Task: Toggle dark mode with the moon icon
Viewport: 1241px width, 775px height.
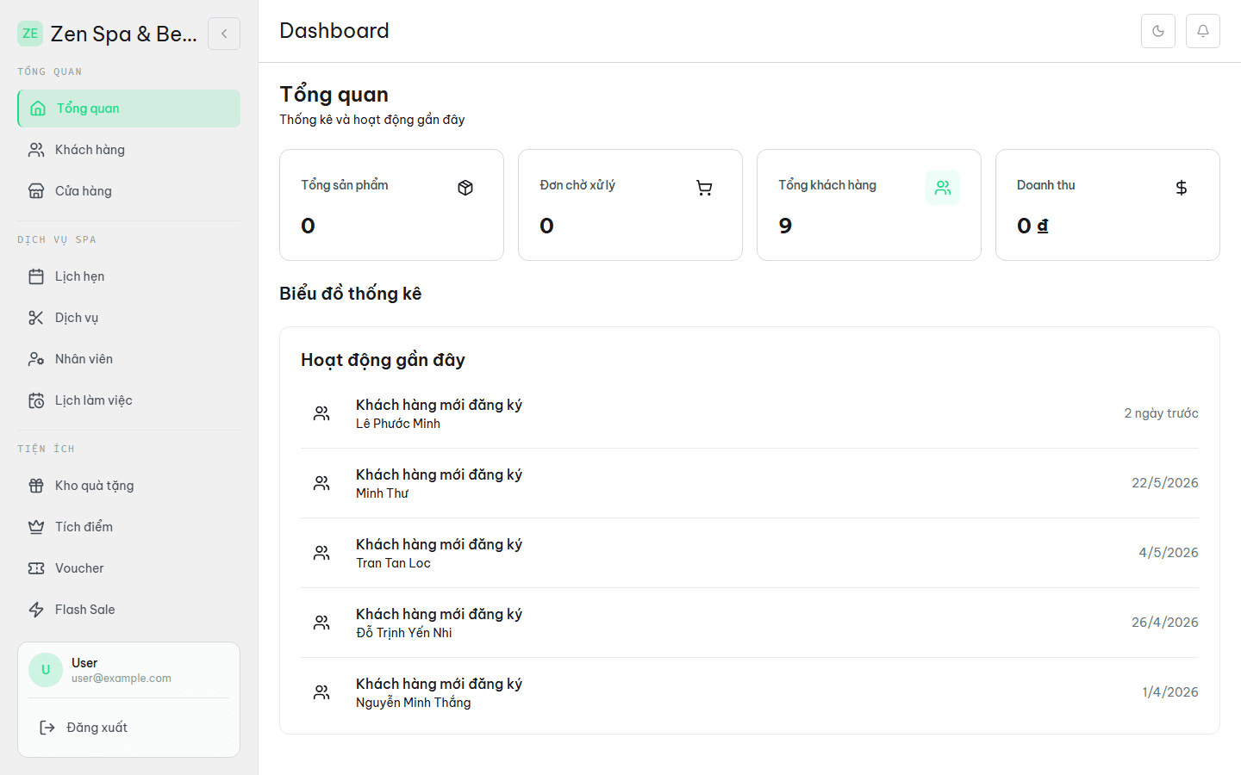Action: click(x=1158, y=31)
